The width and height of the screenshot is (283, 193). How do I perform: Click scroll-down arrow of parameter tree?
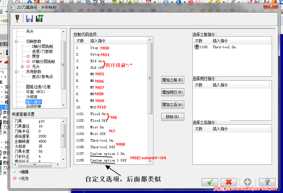tap(63, 105)
